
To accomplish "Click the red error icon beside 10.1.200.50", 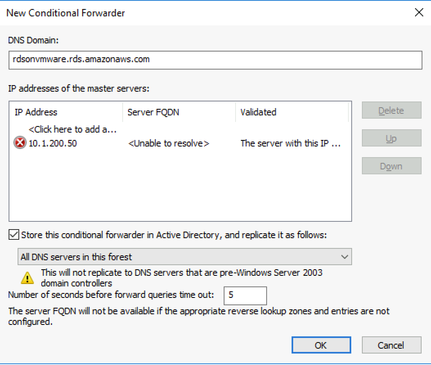I will click(x=20, y=143).
